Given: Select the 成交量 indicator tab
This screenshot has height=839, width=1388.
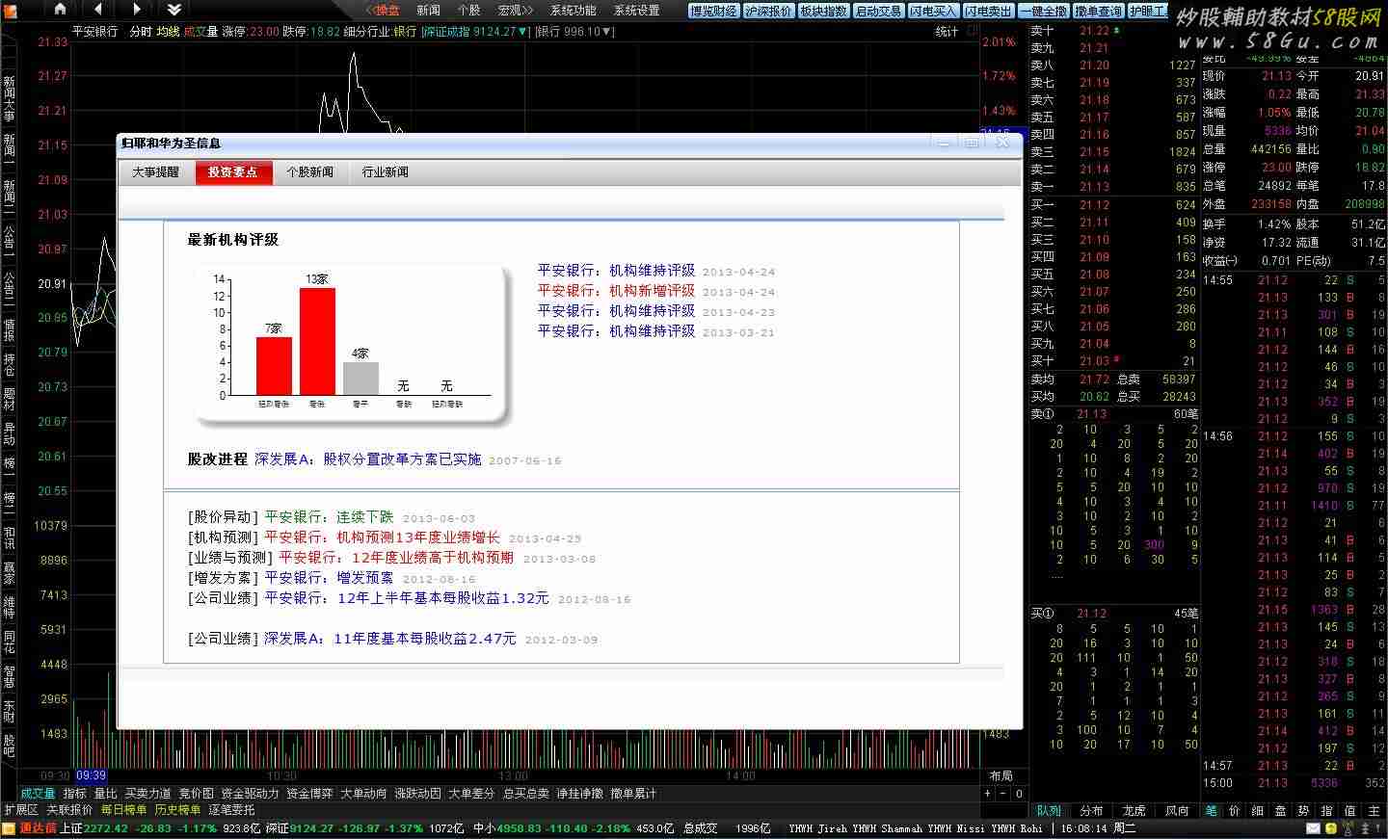Looking at the screenshot, I should tap(38, 794).
